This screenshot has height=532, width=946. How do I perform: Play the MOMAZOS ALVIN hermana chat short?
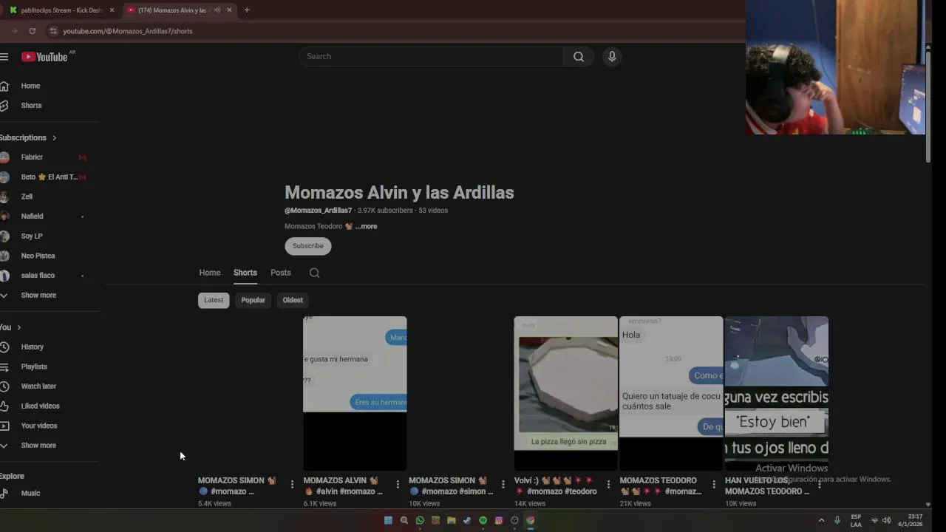click(355, 393)
